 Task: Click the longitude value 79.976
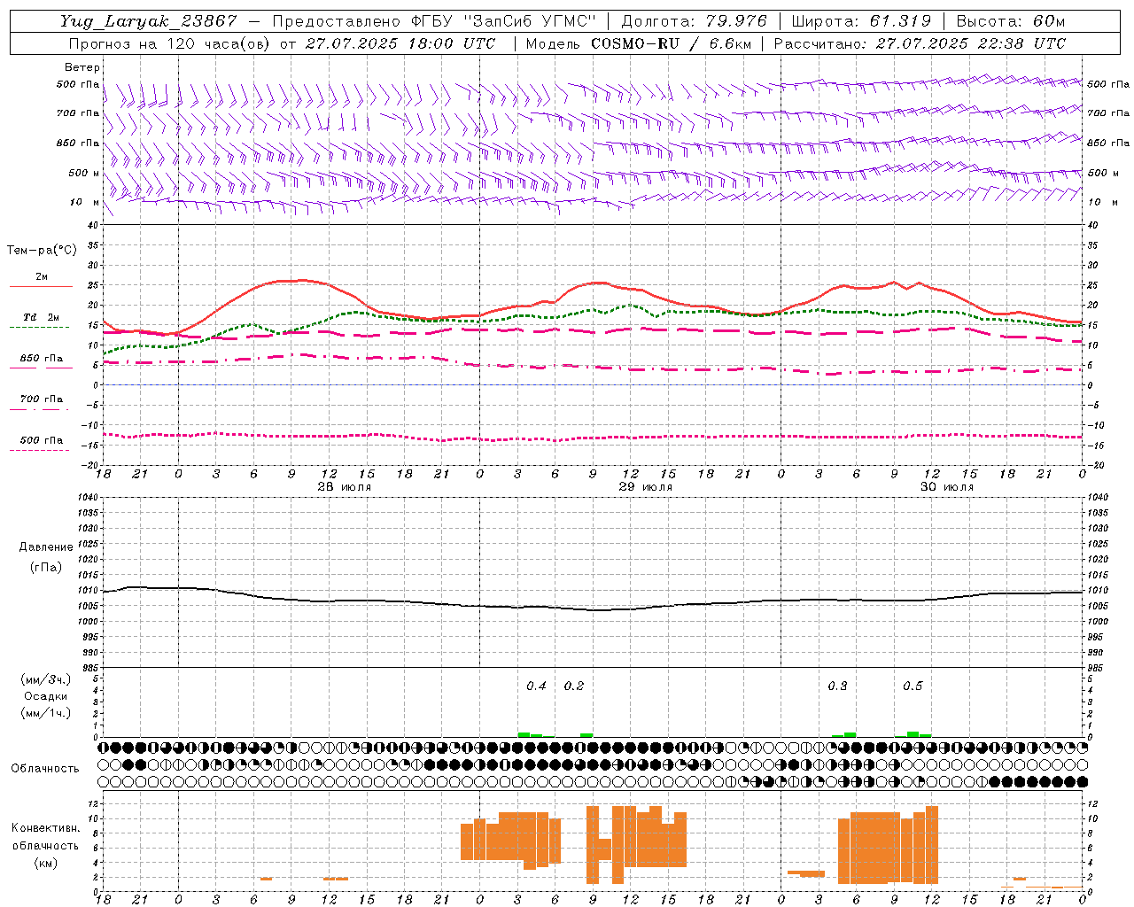point(736,21)
